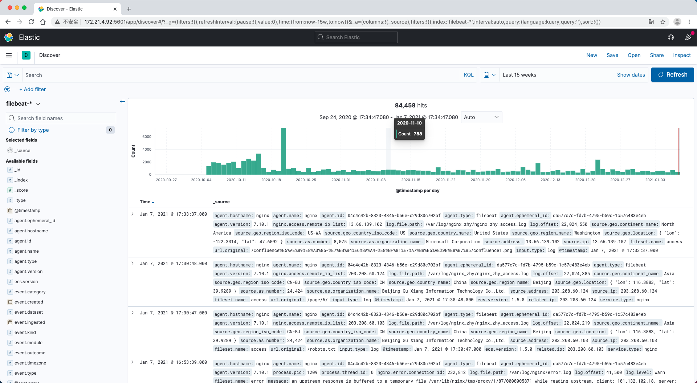Select the event.outcome field
Image resolution: width=697 pixels, height=383 pixels.
(30, 353)
